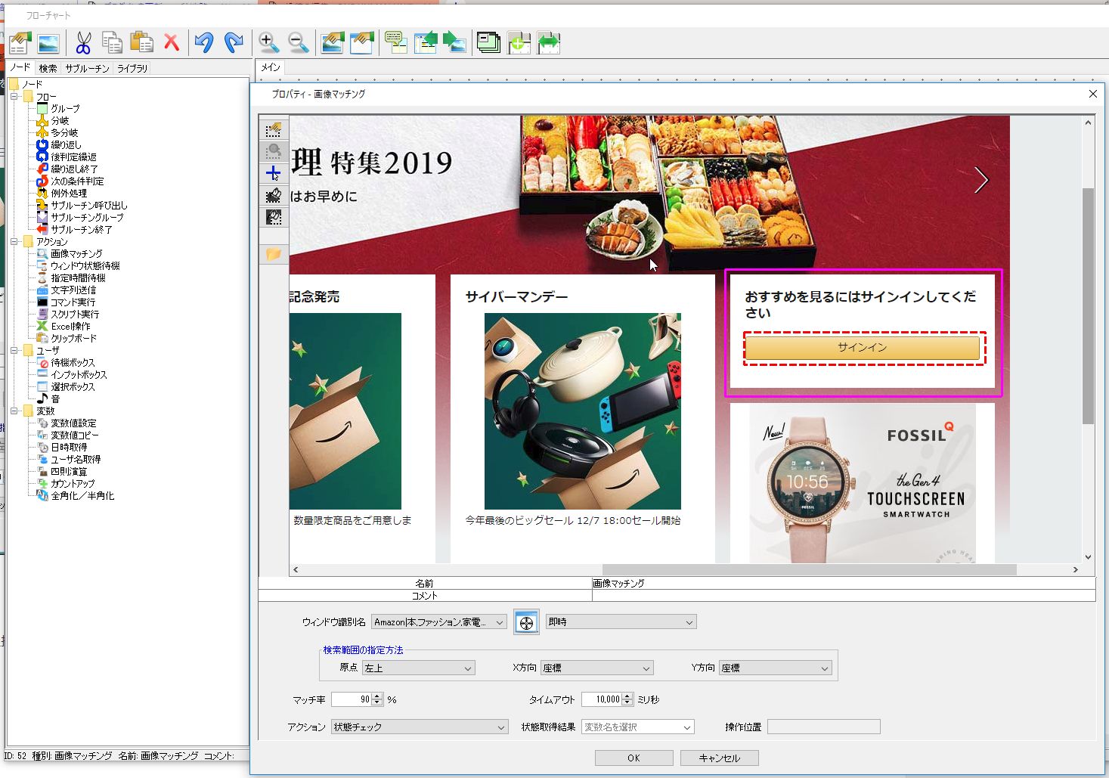The height and width of the screenshot is (778, 1109).
Task: Click the zoom in magnifier icon
Action: click(268, 43)
